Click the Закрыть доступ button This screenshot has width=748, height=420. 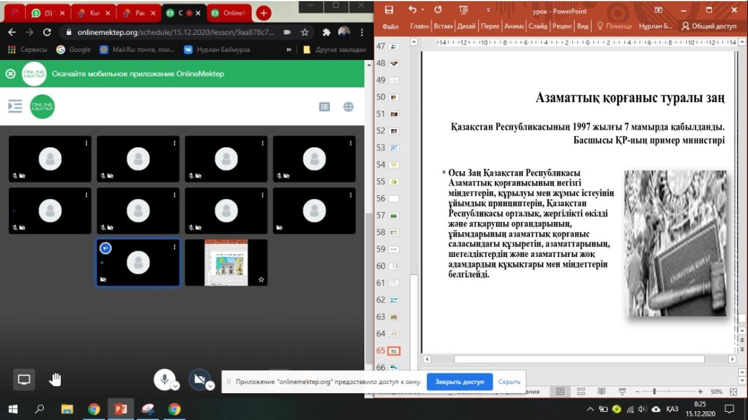(x=459, y=381)
